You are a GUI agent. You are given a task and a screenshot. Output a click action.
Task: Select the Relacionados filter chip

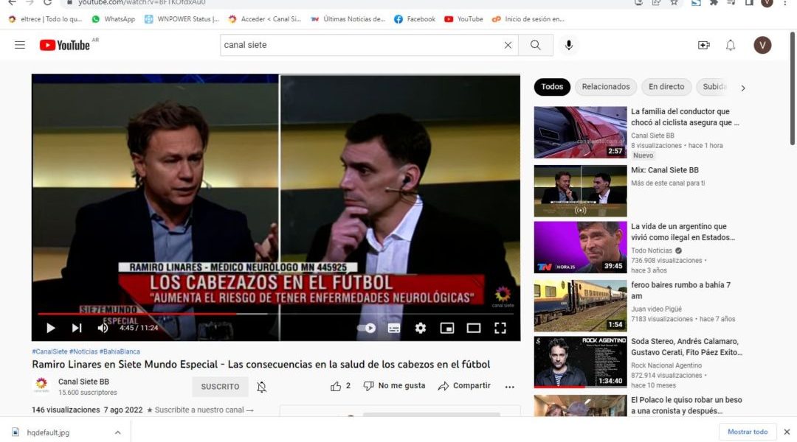click(606, 87)
